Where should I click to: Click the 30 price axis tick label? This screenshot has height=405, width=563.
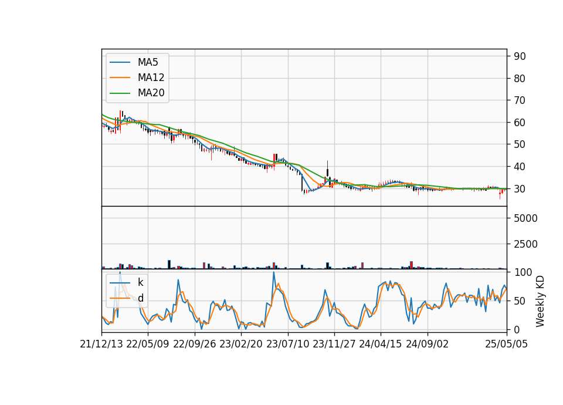point(520,188)
